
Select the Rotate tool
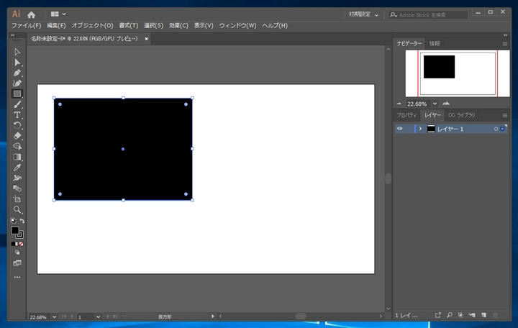click(x=17, y=126)
